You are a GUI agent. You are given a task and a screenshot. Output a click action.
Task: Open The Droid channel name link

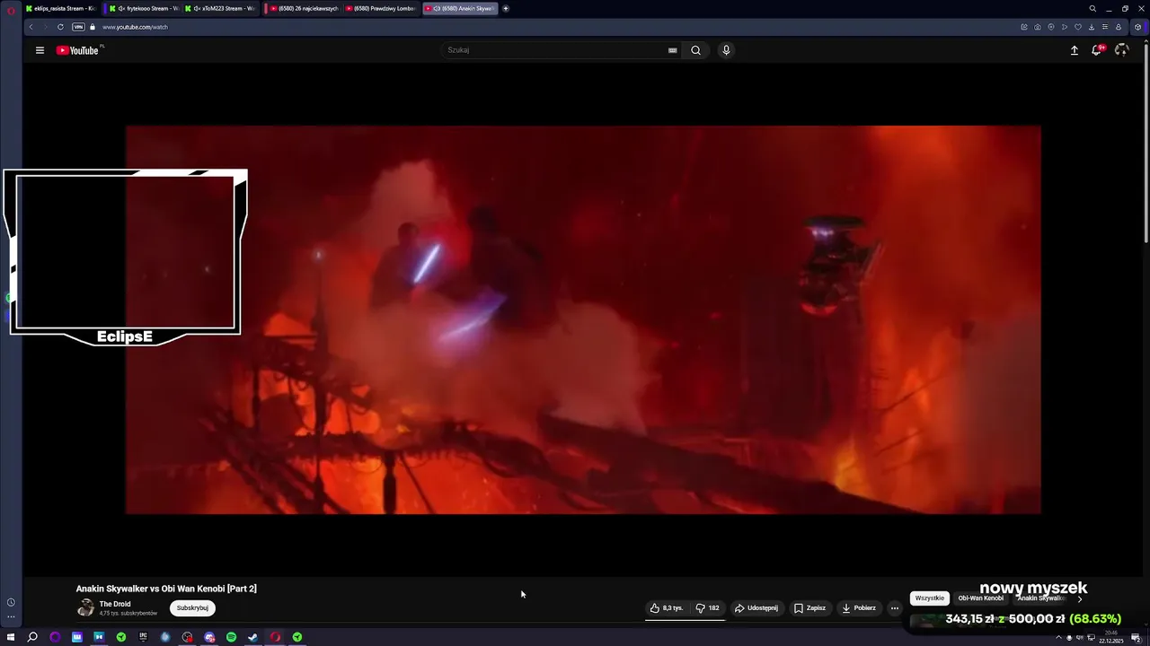tap(115, 604)
